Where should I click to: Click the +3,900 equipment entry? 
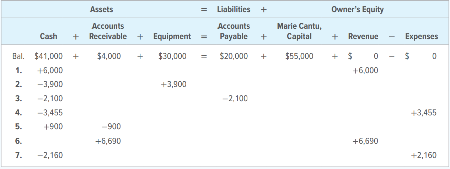point(173,84)
